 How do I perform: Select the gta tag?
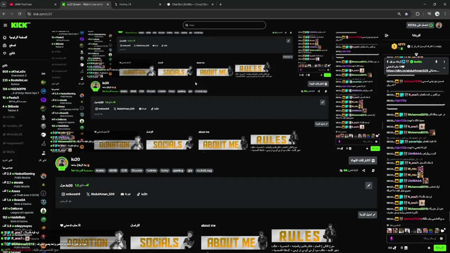pos(190,170)
